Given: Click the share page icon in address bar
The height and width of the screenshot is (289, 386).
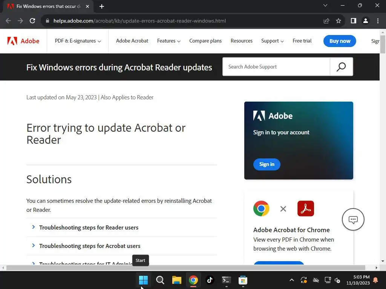Looking at the screenshot, I should 326,21.
